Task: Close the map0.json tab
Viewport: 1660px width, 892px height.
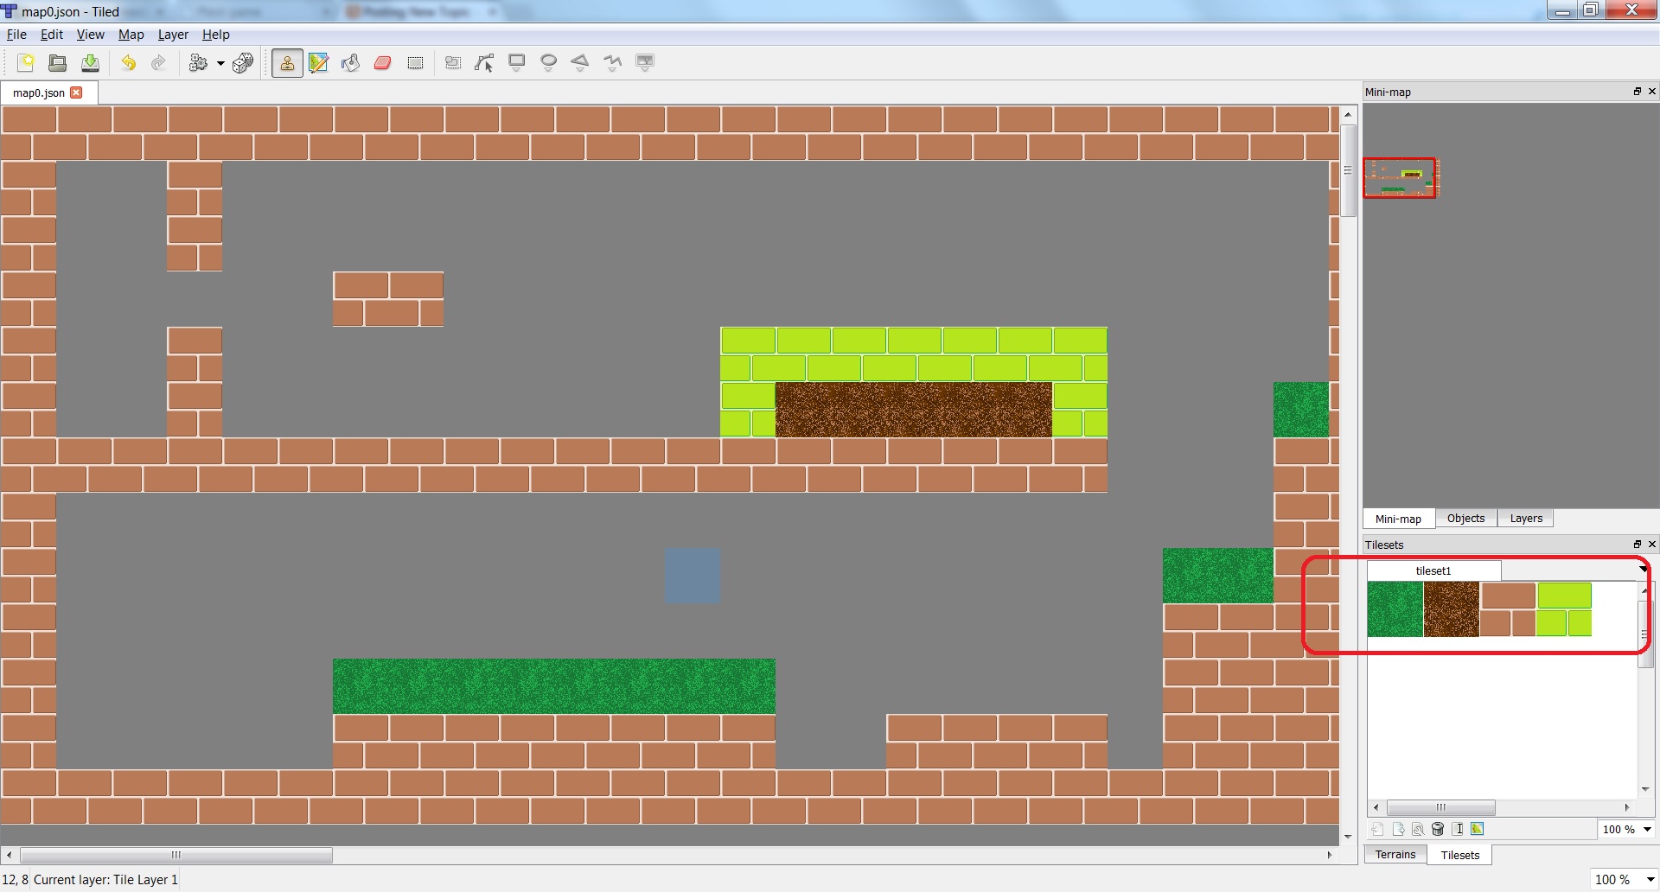Action: tap(76, 92)
